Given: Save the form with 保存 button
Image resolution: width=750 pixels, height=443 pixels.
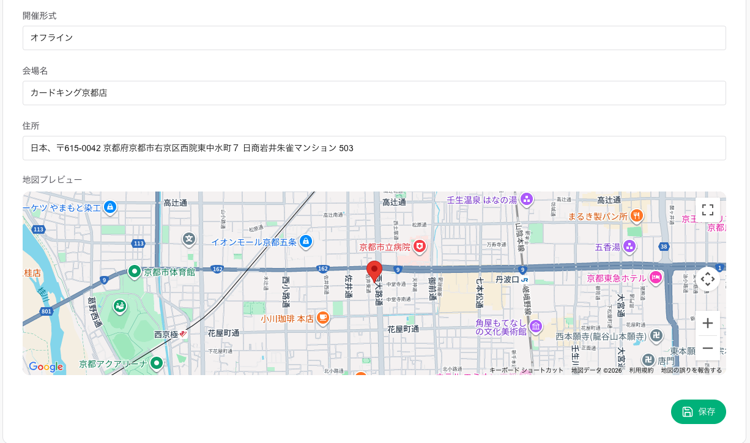Looking at the screenshot, I should 698,412.
